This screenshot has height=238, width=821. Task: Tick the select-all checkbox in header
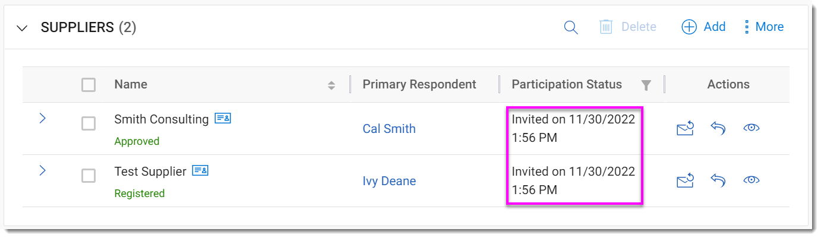coord(89,85)
